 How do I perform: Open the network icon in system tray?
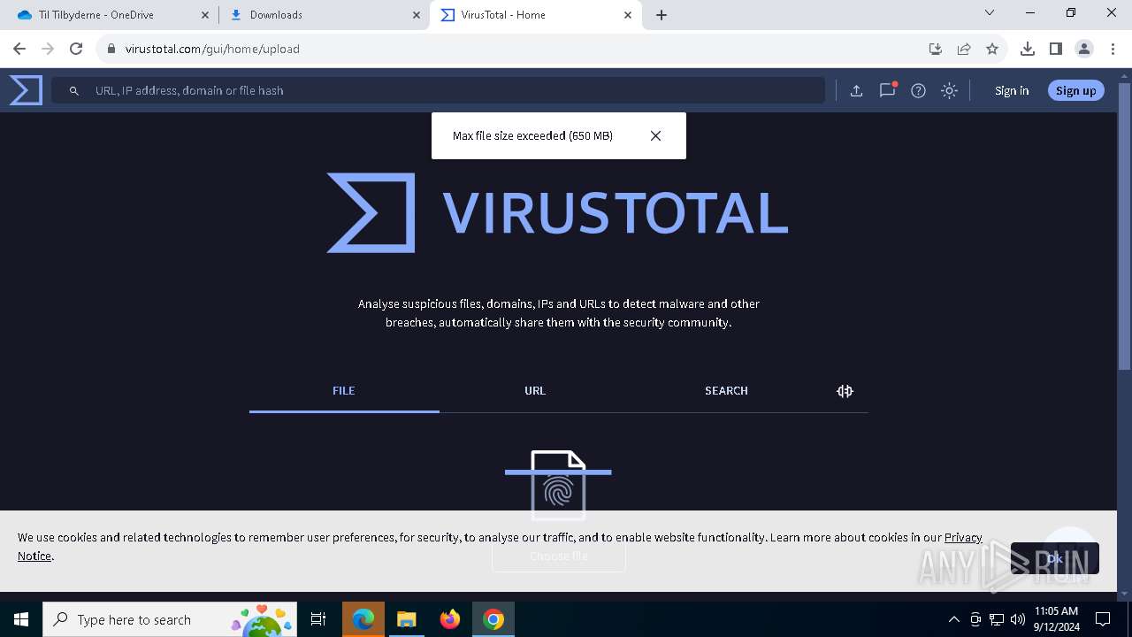[x=997, y=619]
